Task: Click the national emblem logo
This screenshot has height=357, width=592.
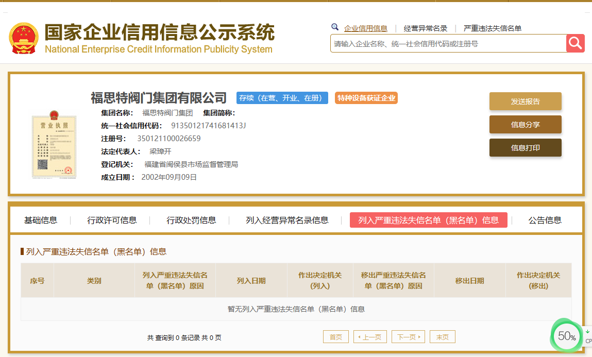Action: pyautogui.click(x=24, y=38)
